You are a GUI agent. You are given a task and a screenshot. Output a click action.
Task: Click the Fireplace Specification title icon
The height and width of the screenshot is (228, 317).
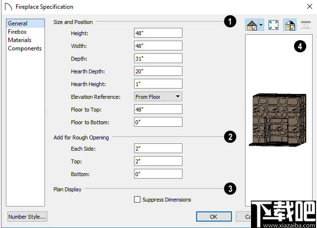8,7
